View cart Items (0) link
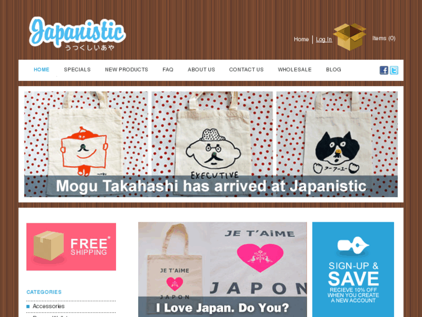Screen dimensions: 422x317 tap(384, 38)
